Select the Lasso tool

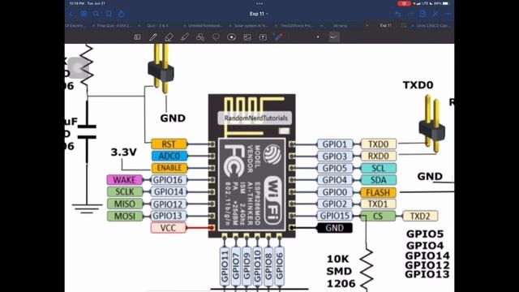pyautogui.click(x=216, y=37)
